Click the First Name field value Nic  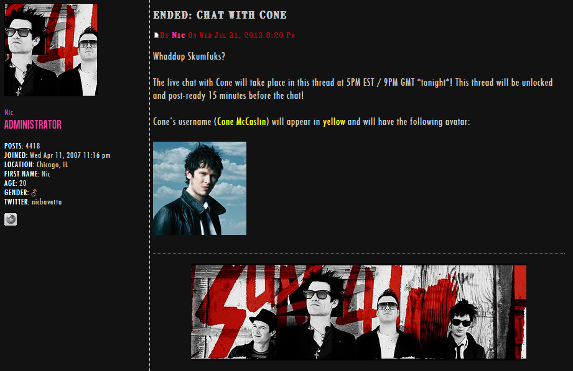coord(45,174)
